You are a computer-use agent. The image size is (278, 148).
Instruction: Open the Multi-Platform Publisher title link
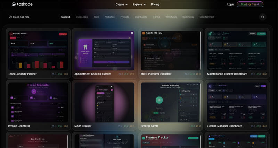click(156, 74)
